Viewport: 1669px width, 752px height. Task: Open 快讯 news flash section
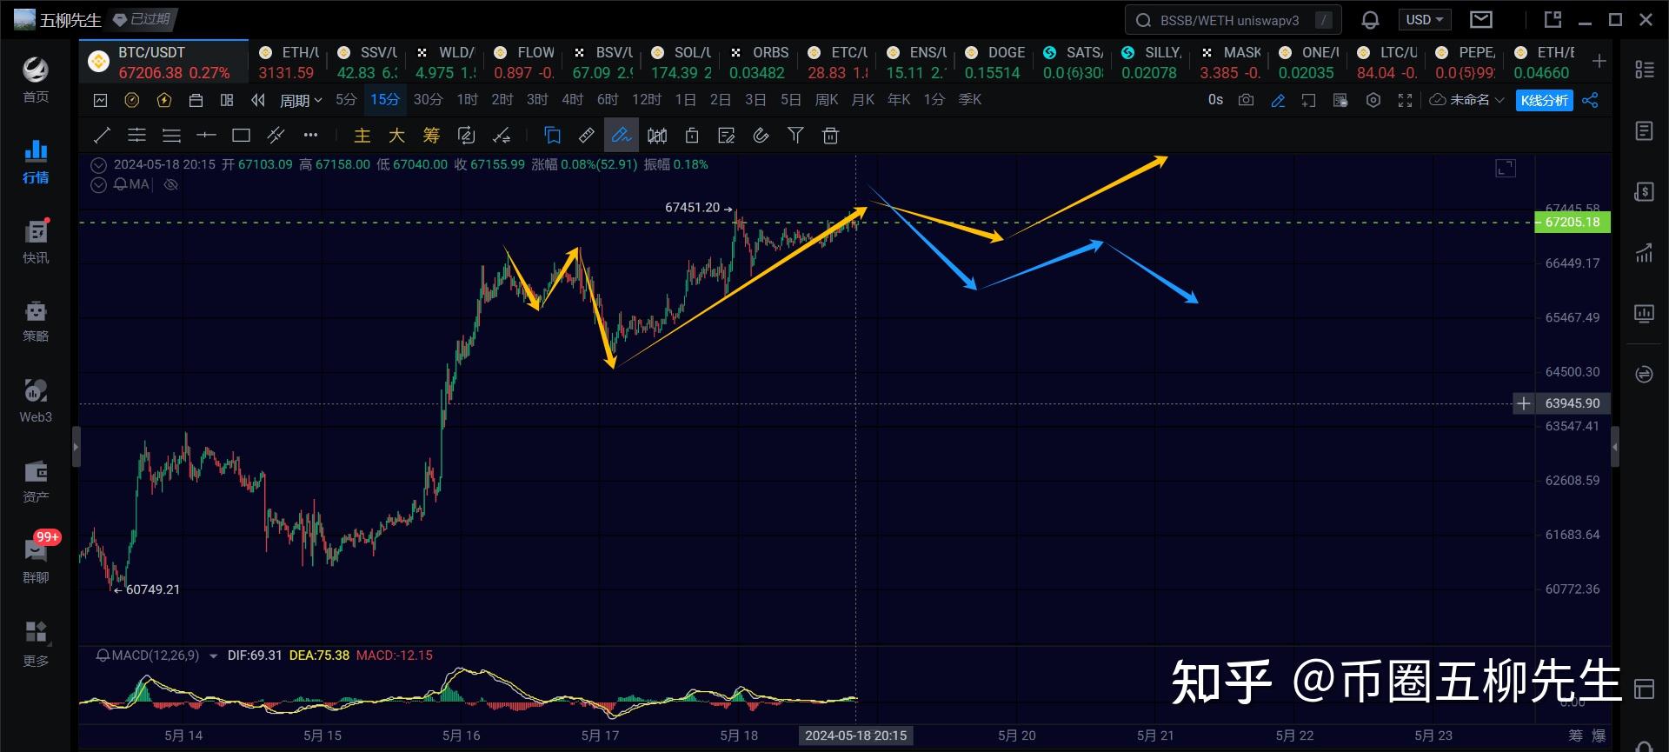click(x=36, y=241)
